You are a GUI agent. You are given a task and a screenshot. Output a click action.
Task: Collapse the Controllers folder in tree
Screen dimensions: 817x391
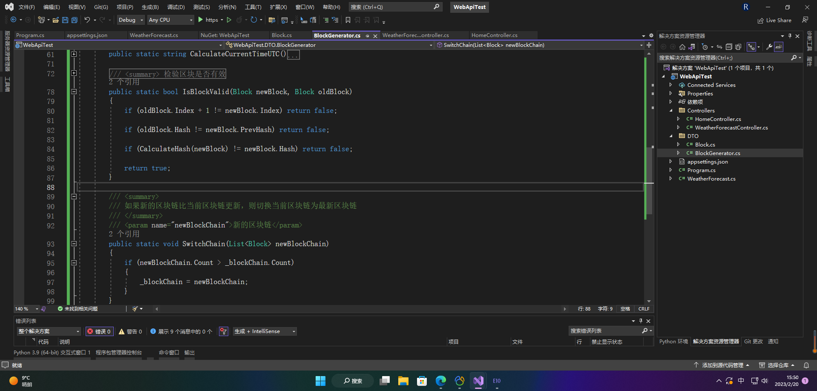coord(671,111)
